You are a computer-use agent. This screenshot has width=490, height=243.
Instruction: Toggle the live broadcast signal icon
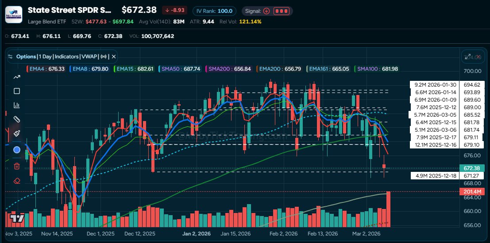[104, 57]
